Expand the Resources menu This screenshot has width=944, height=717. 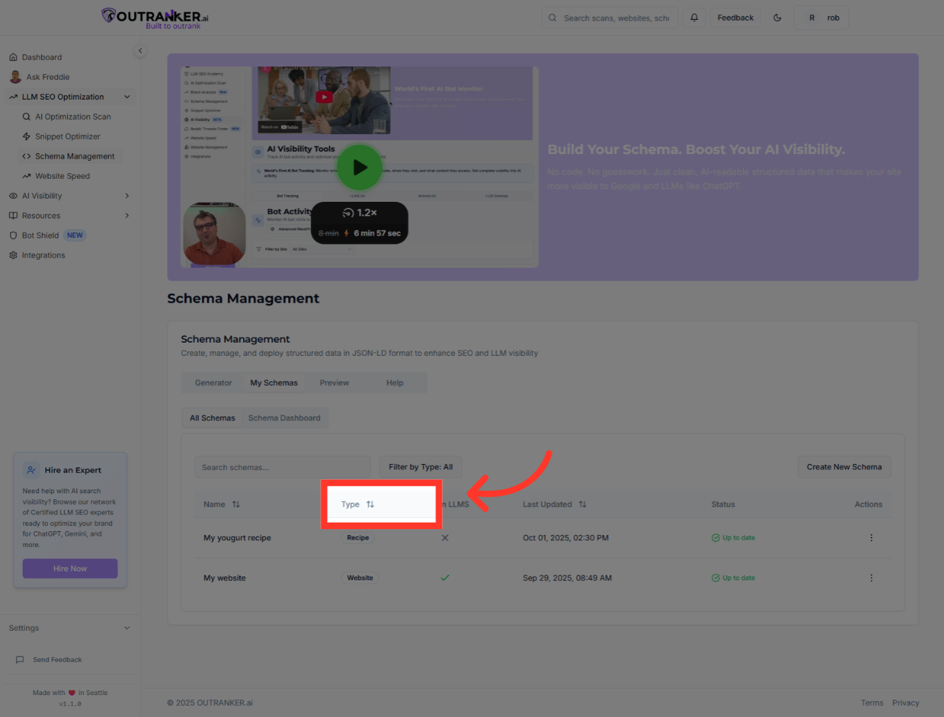point(127,216)
